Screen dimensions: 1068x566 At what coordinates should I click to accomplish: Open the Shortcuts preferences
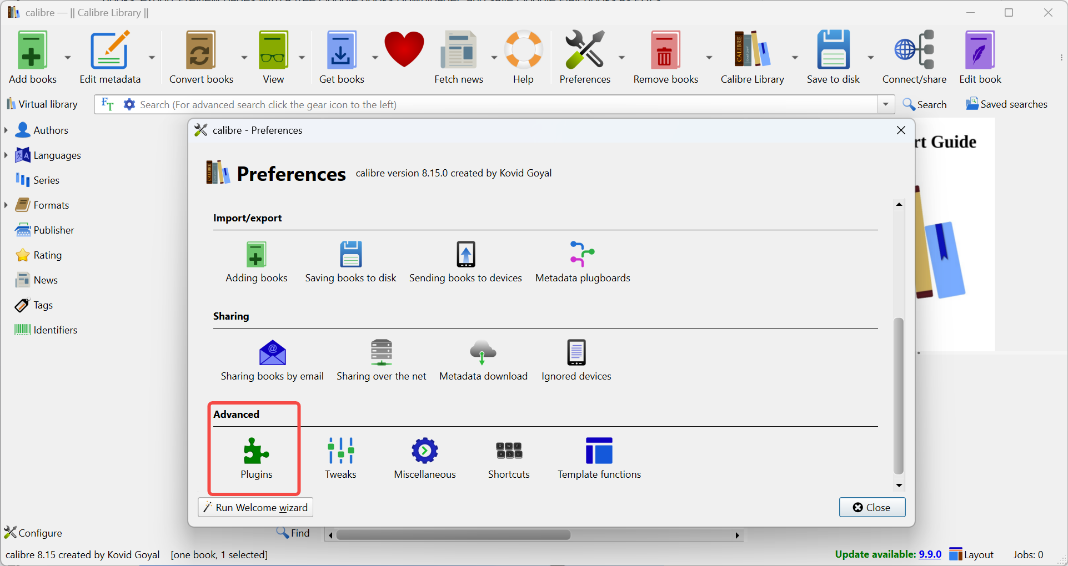click(509, 458)
